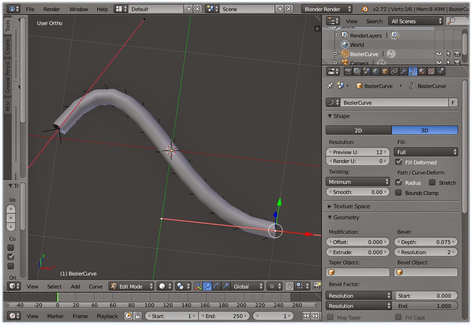This screenshot has height=325, width=472.
Task: Switch the Shape panel to 2D
Action: pos(358,130)
